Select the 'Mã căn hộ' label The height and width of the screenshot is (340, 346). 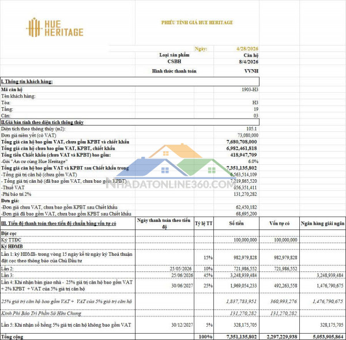pos(12,89)
